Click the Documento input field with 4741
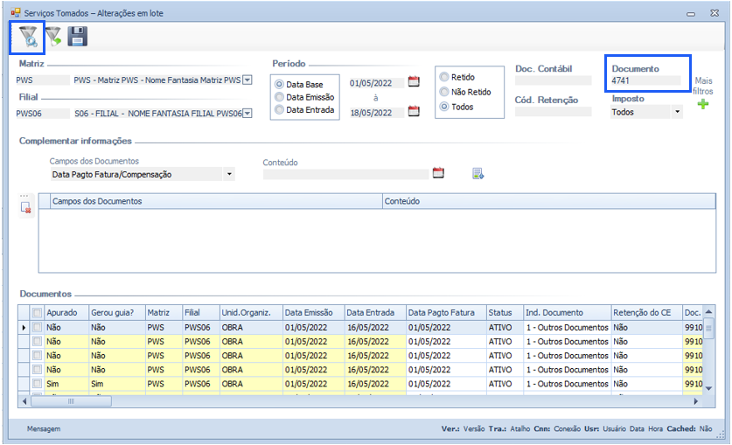This screenshot has height=445, width=732. click(645, 80)
